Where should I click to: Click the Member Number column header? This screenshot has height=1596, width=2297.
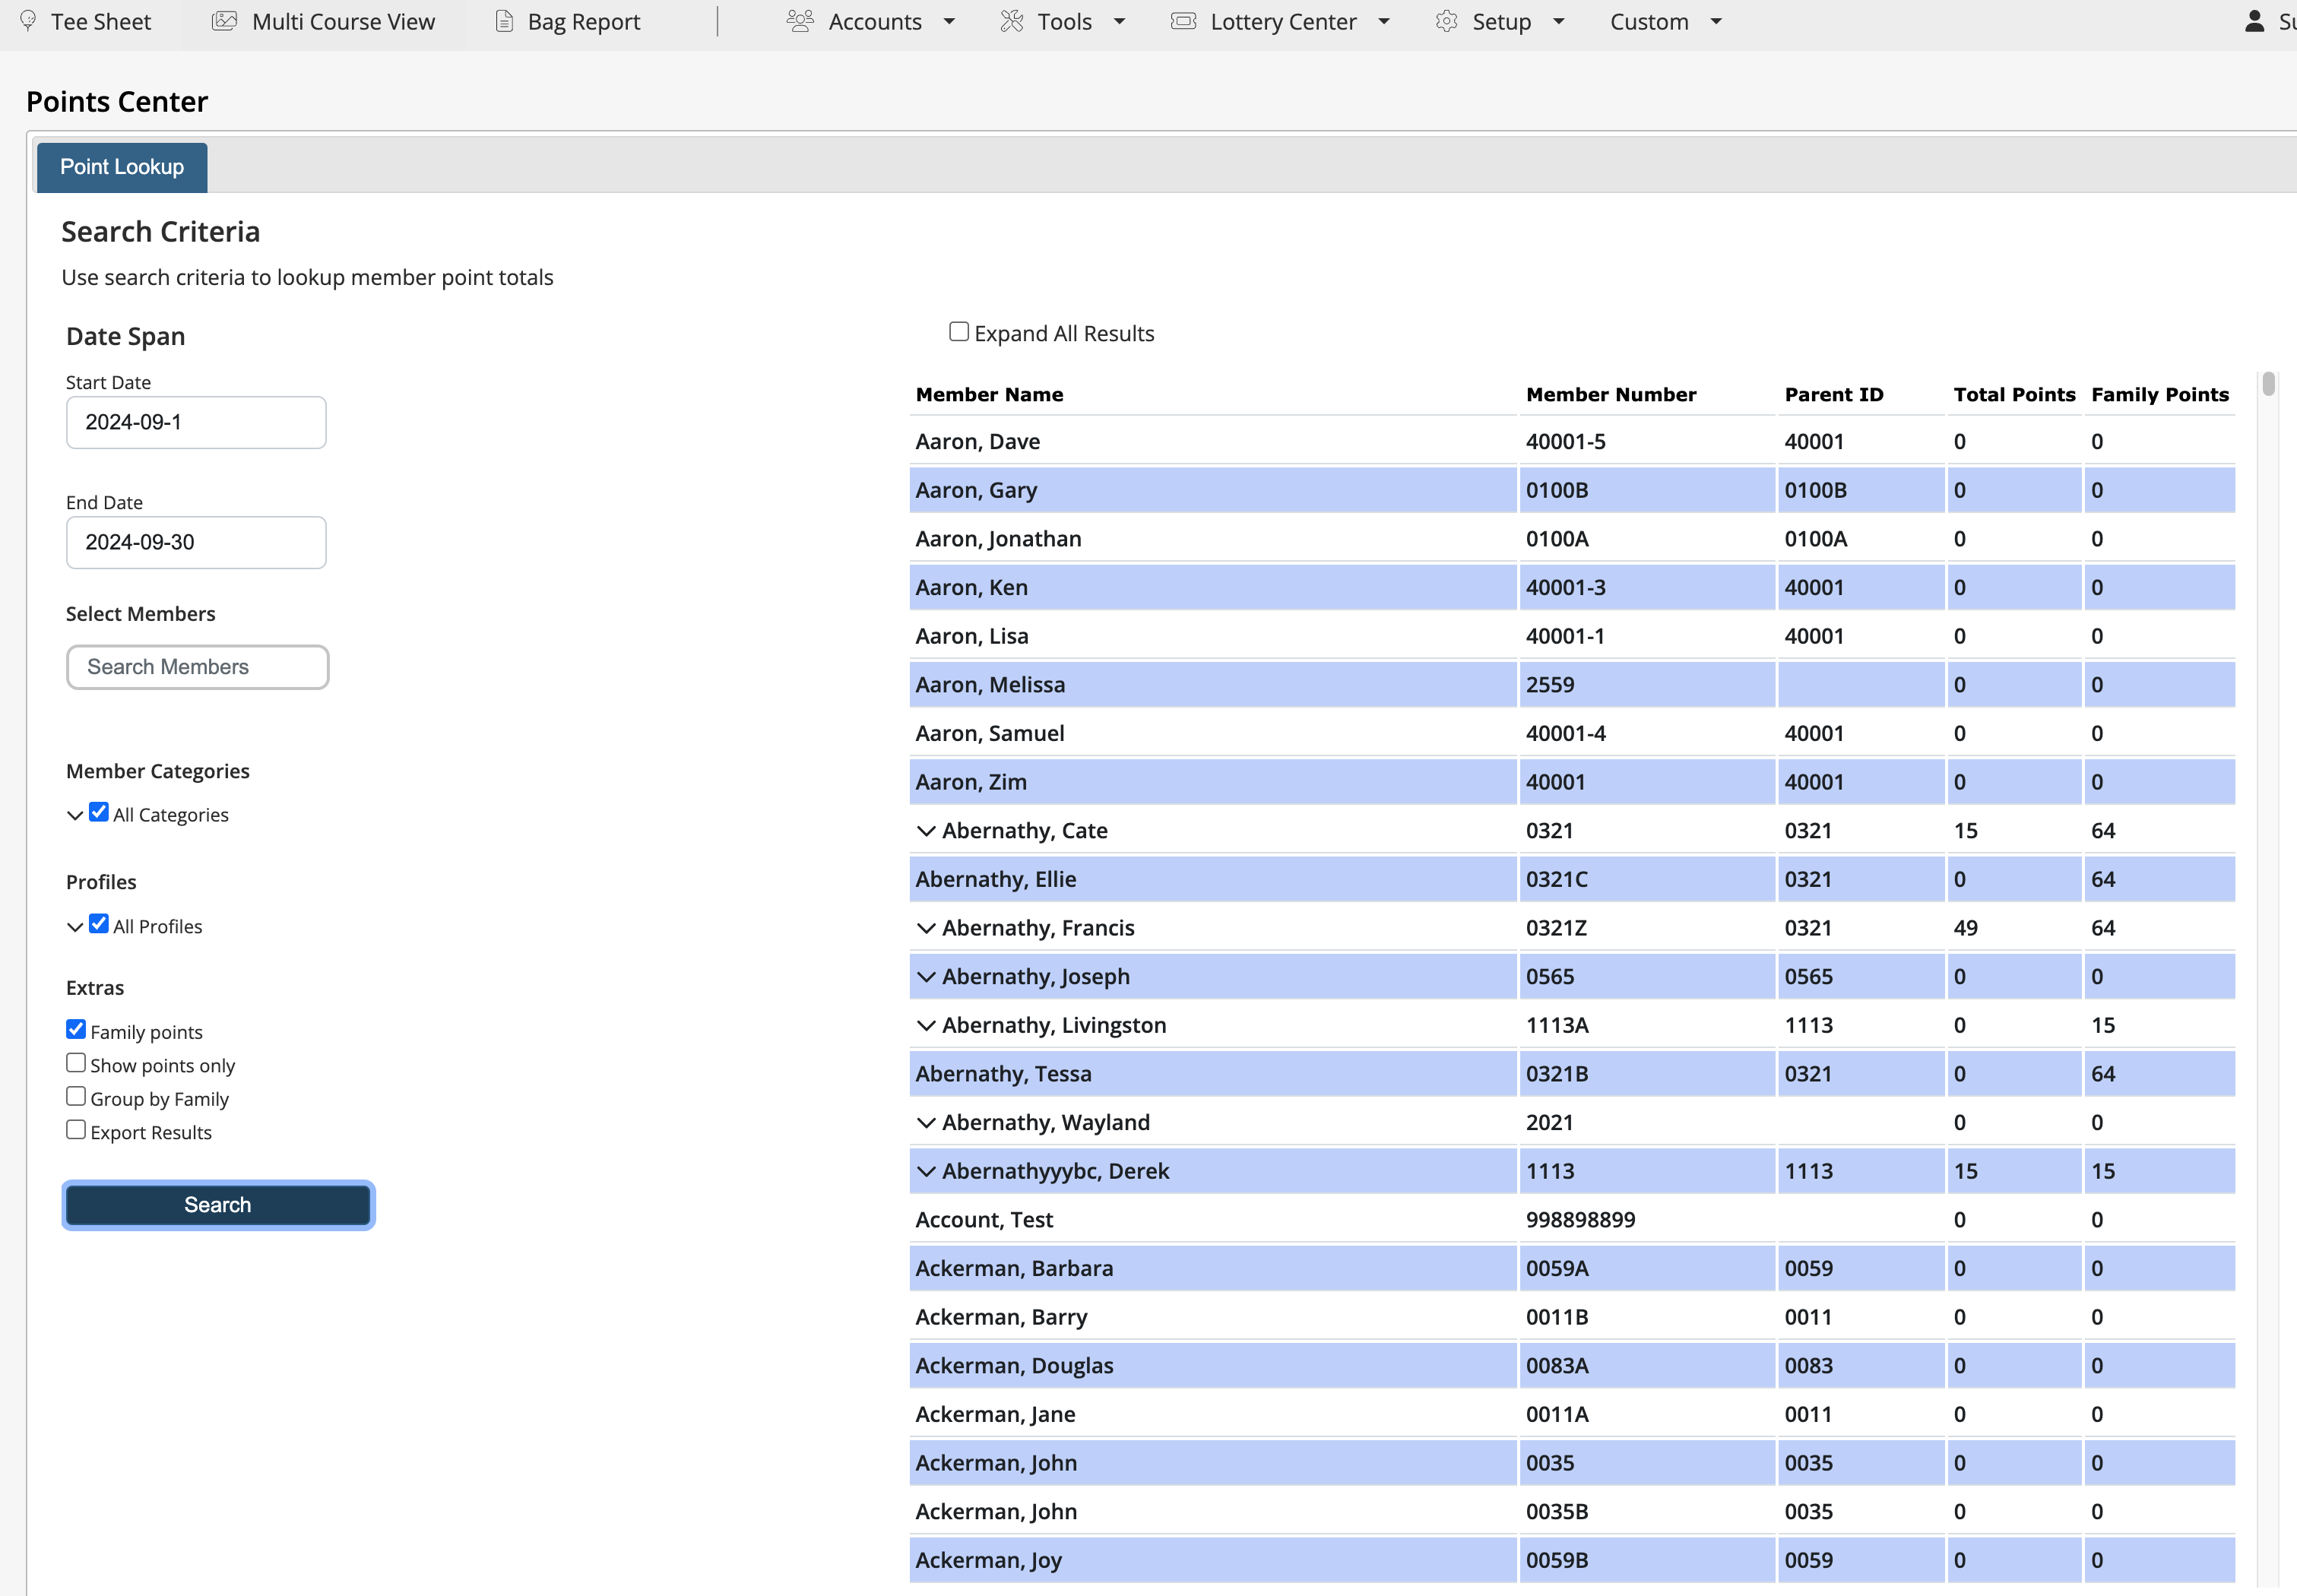pyautogui.click(x=1611, y=395)
